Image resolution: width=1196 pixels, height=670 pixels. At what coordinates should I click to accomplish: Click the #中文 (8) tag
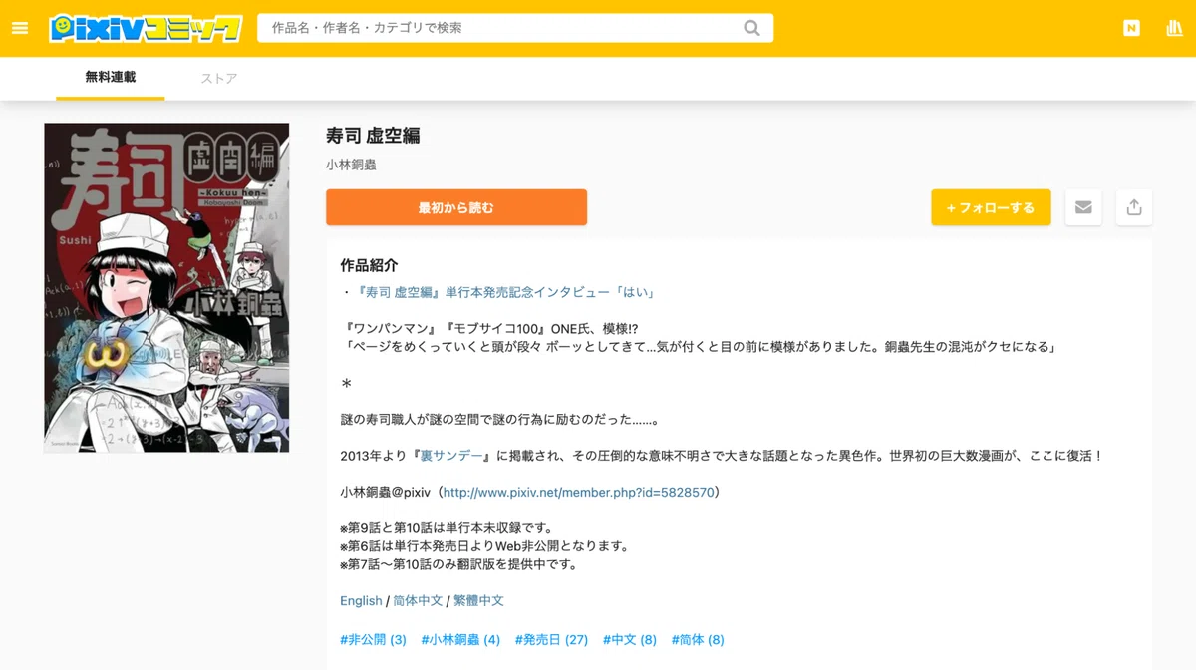point(630,639)
